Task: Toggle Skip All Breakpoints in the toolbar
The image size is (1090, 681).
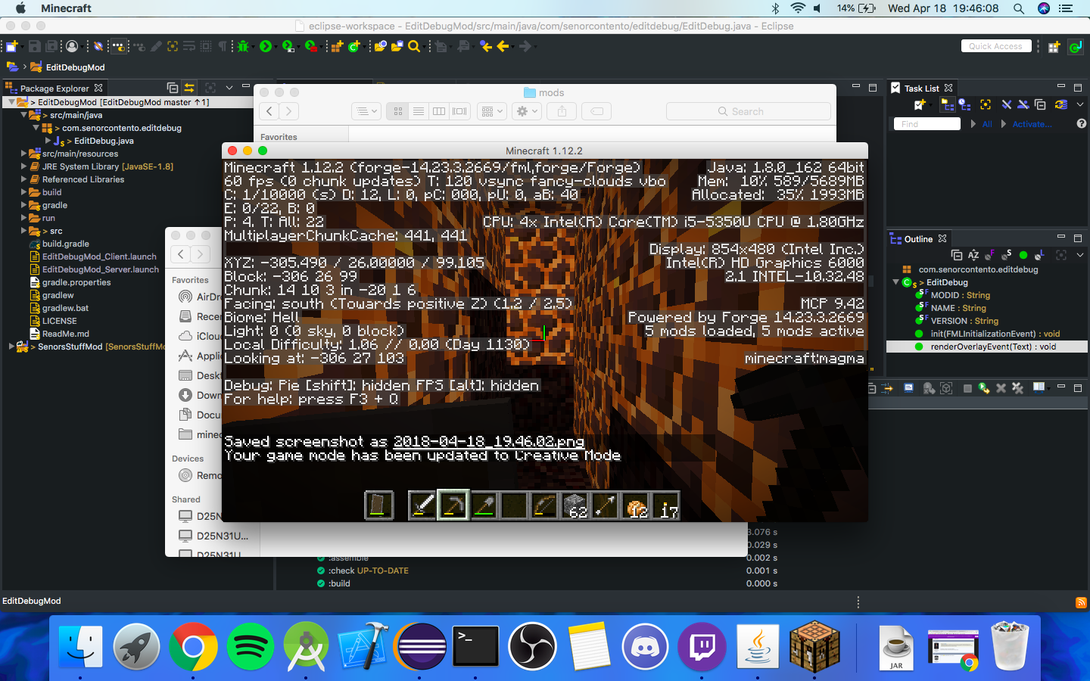Action: click(98, 46)
